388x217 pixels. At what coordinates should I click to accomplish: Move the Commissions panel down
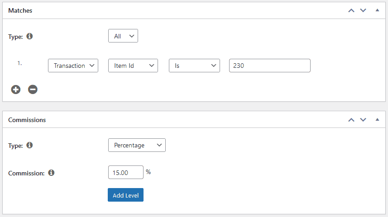pos(363,120)
